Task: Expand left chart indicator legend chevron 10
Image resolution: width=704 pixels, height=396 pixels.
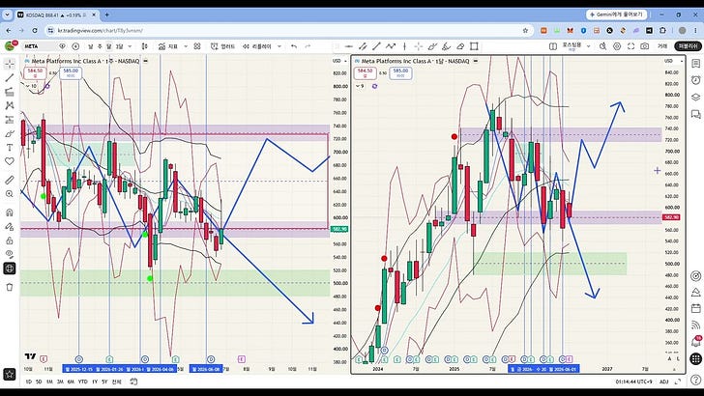Action: (31, 86)
